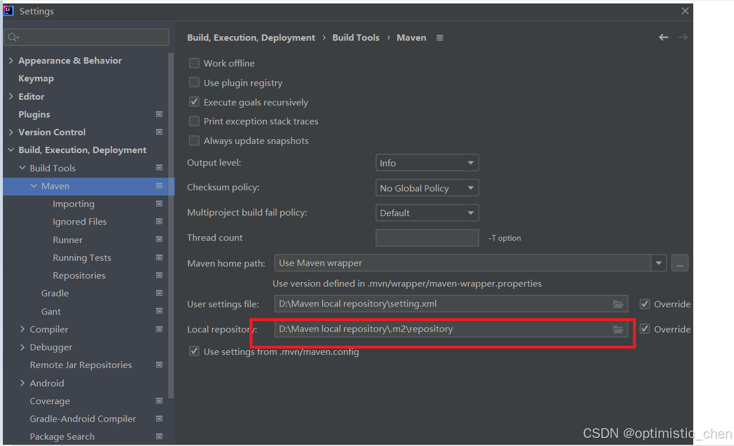Click the project-level icon next to Package Search
Viewport: 734px width, 446px height.
coord(160,436)
